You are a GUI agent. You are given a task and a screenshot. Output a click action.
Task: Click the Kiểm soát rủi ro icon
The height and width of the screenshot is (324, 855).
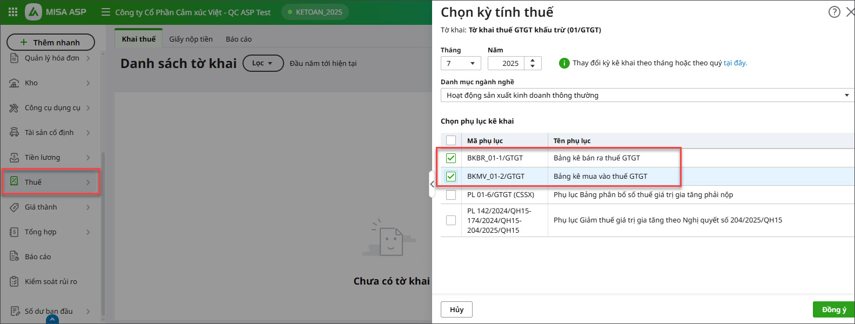(14, 281)
